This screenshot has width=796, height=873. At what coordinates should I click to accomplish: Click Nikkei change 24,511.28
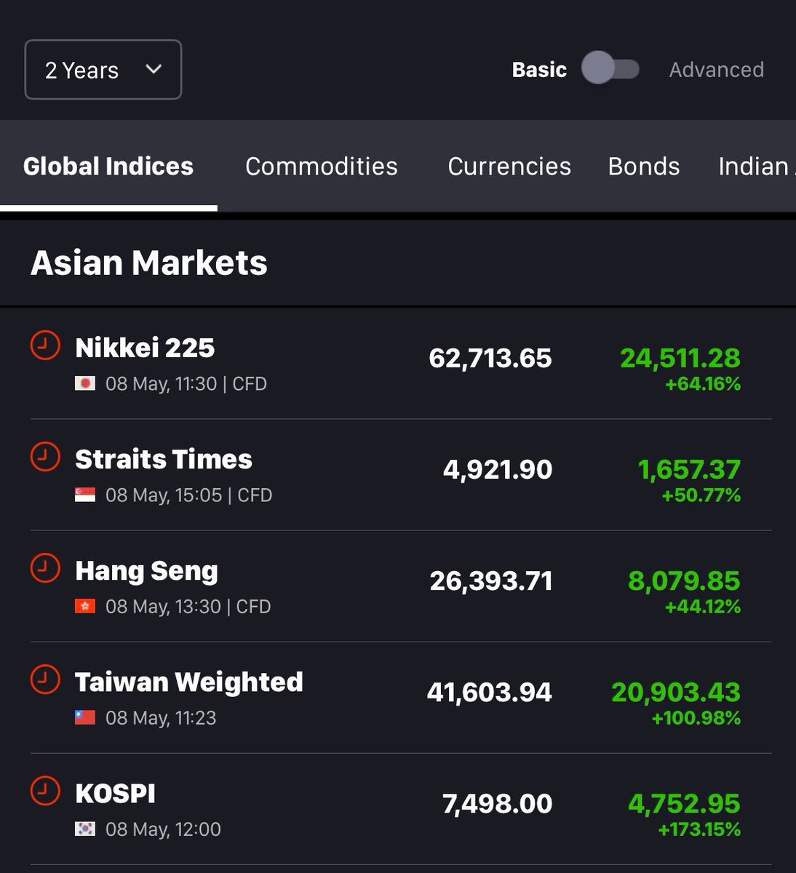(x=680, y=357)
